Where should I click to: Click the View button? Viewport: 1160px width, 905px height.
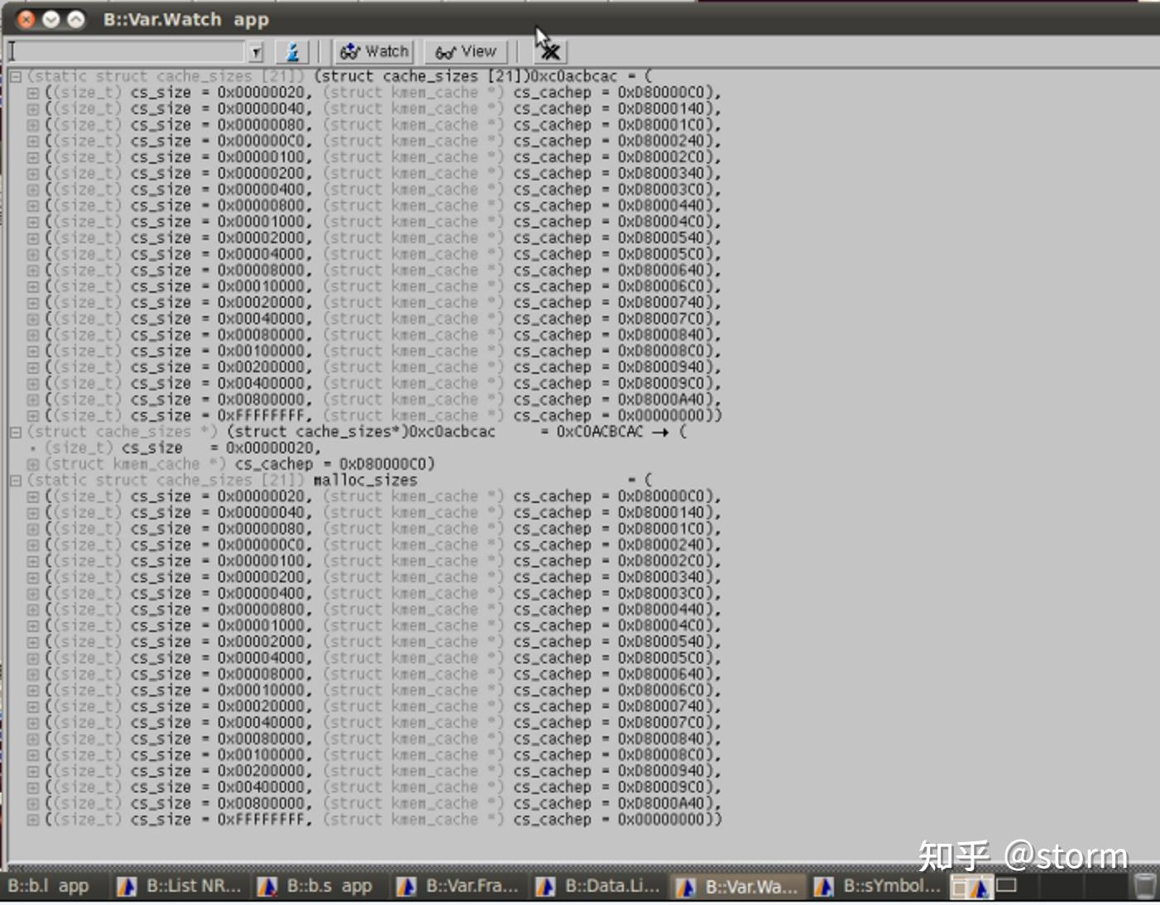click(x=466, y=51)
